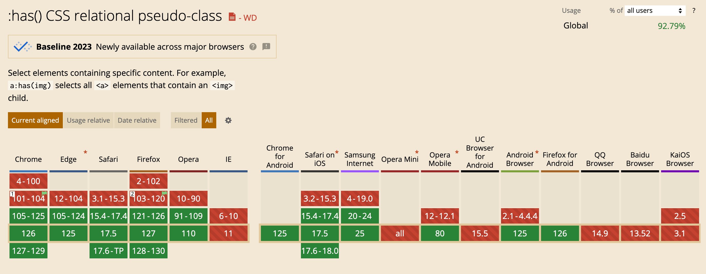Image resolution: width=706 pixels, height=274 pixels.
Task: Switch to Usage relative view
Action: point(88,120)
